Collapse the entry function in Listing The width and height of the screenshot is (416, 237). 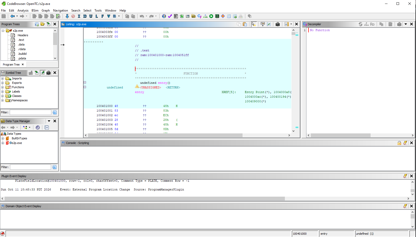coord(85,83)
